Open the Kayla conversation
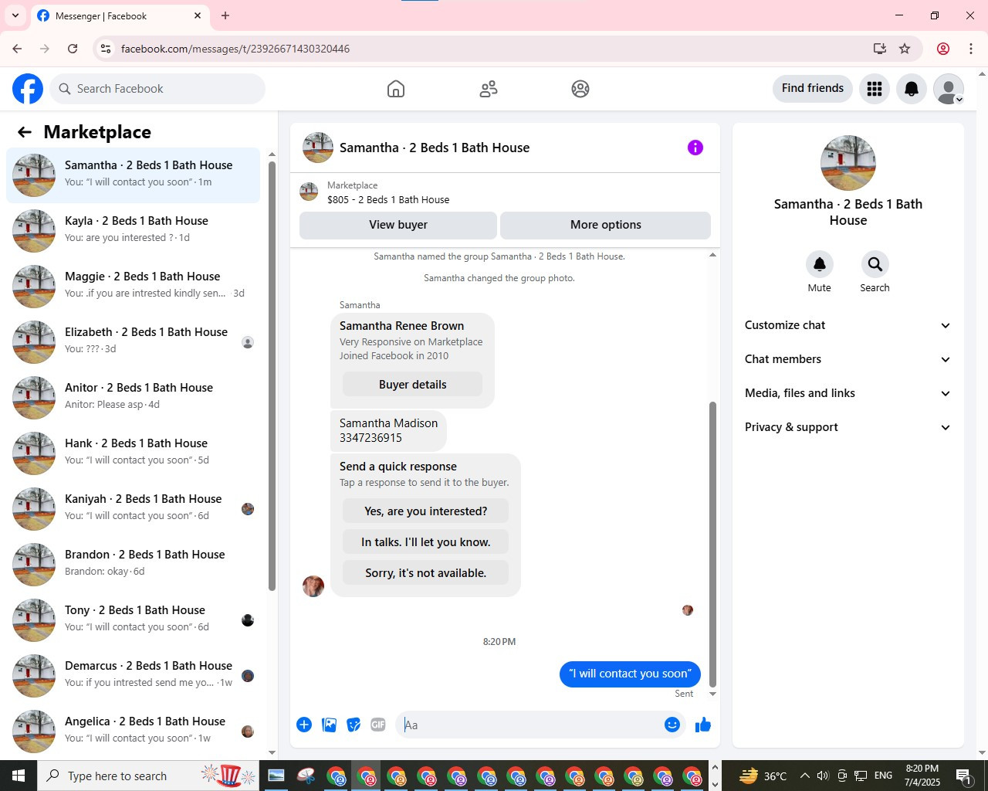The image size is (988, 791). [x=133, y=230]
